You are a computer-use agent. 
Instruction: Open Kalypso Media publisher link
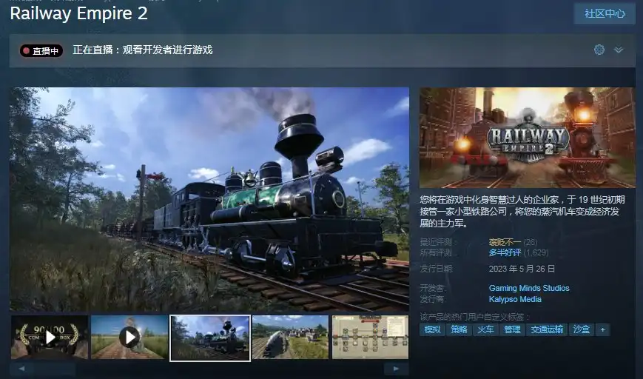514,299
